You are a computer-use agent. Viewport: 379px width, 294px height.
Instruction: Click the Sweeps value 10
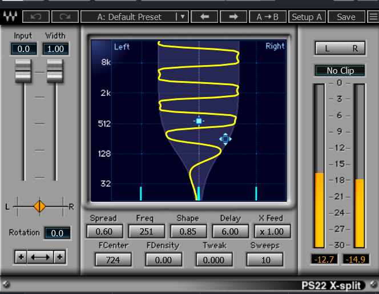click(264, 260)
